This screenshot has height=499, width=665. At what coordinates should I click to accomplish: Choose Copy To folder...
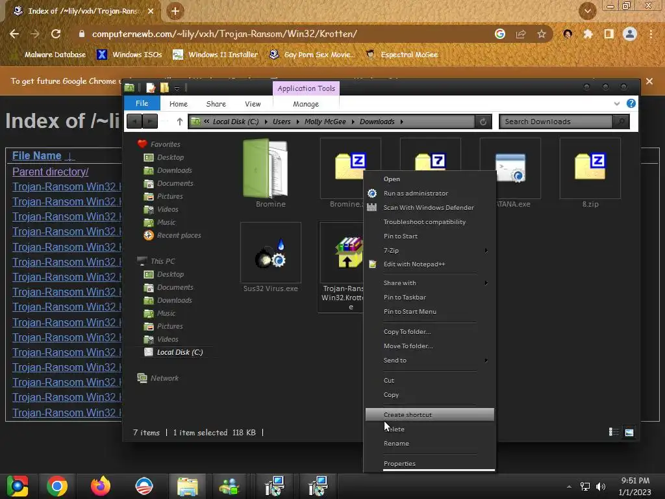point(430,332)
